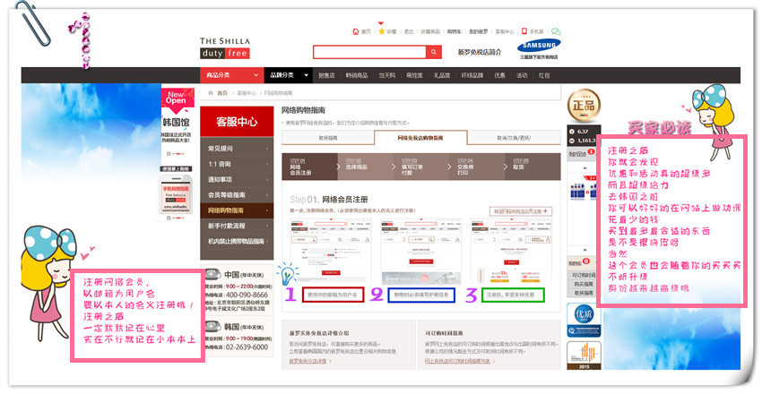
Task: Click the gold 正品 badge
Action: click(x=584, y=105)
